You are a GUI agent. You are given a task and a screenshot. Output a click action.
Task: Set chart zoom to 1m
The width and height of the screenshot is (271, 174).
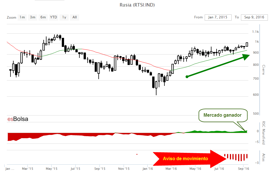[22, 17]
